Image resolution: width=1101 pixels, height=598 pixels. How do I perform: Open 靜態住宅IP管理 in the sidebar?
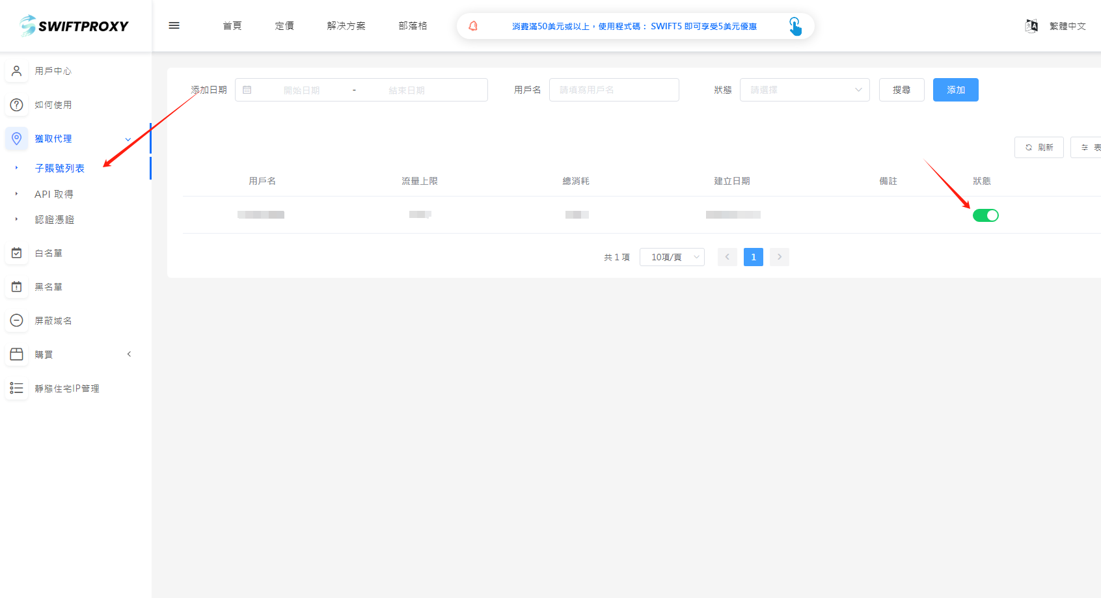(67, 388)
